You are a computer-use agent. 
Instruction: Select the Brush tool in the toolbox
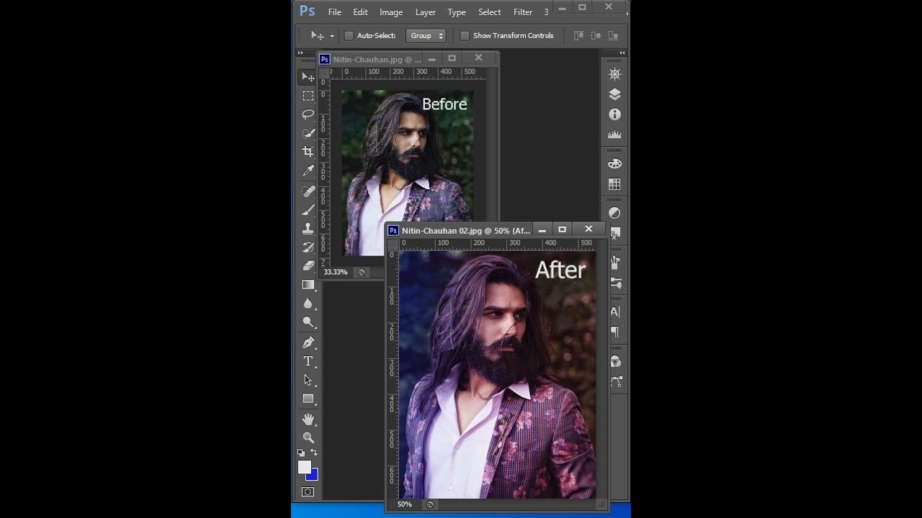[x=308, y=210]
